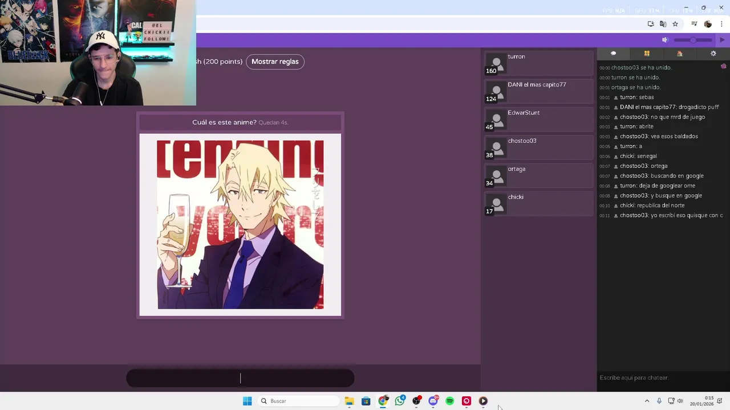Select player DANI el mas capito77
The image size is (730, 410).
[539, 91]
